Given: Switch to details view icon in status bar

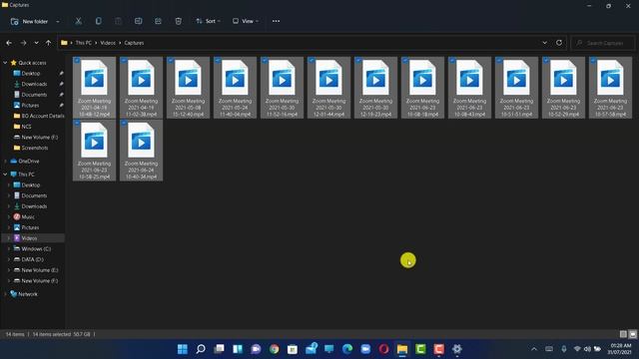Looking at the screenshot, I should (x=623, y=334).
